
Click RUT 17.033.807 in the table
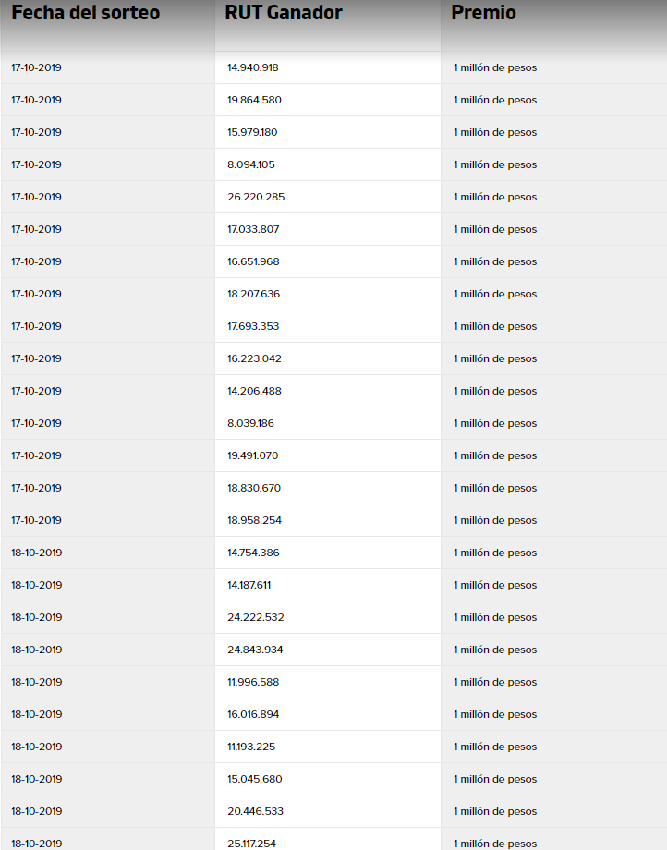point(253,229)
